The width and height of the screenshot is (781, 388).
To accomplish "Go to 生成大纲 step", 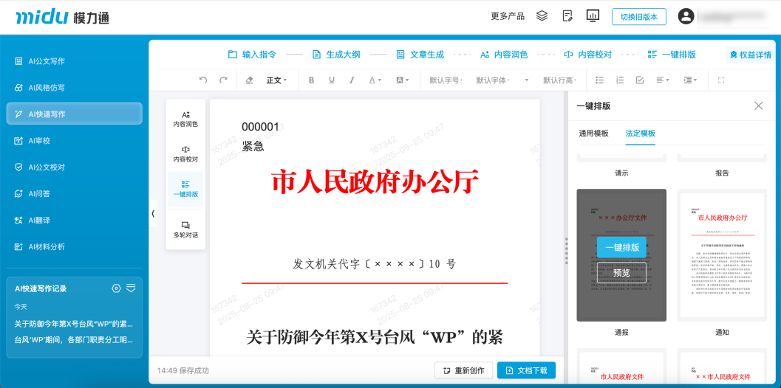I will [x=336, y=55].
